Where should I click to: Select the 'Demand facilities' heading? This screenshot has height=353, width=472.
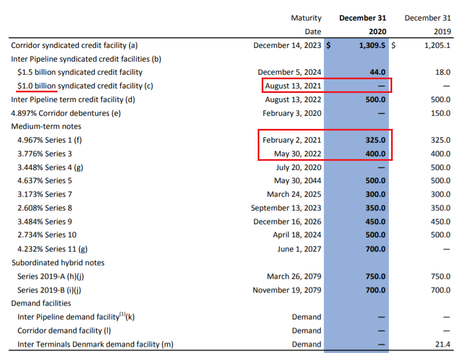[x=41, y=303]
